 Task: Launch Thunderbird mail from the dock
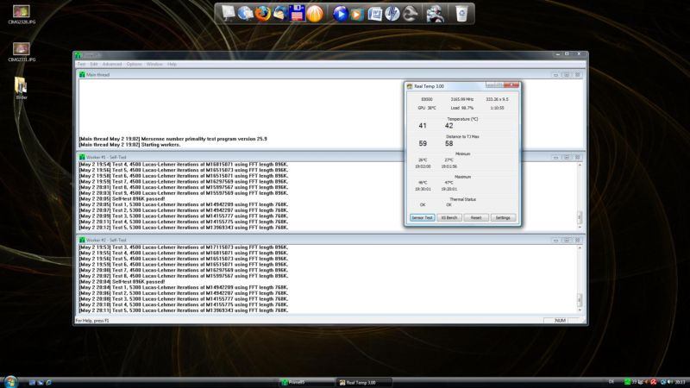(279, 13)
